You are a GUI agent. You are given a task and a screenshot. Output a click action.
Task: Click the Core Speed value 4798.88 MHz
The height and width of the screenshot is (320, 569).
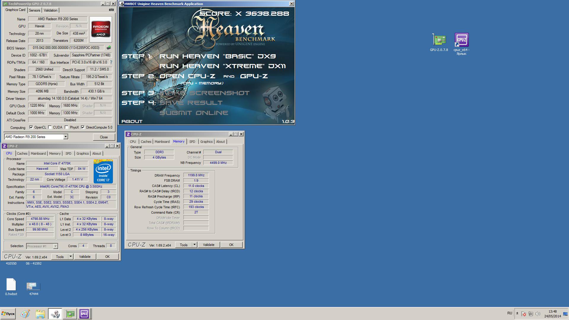pos(40,219)
